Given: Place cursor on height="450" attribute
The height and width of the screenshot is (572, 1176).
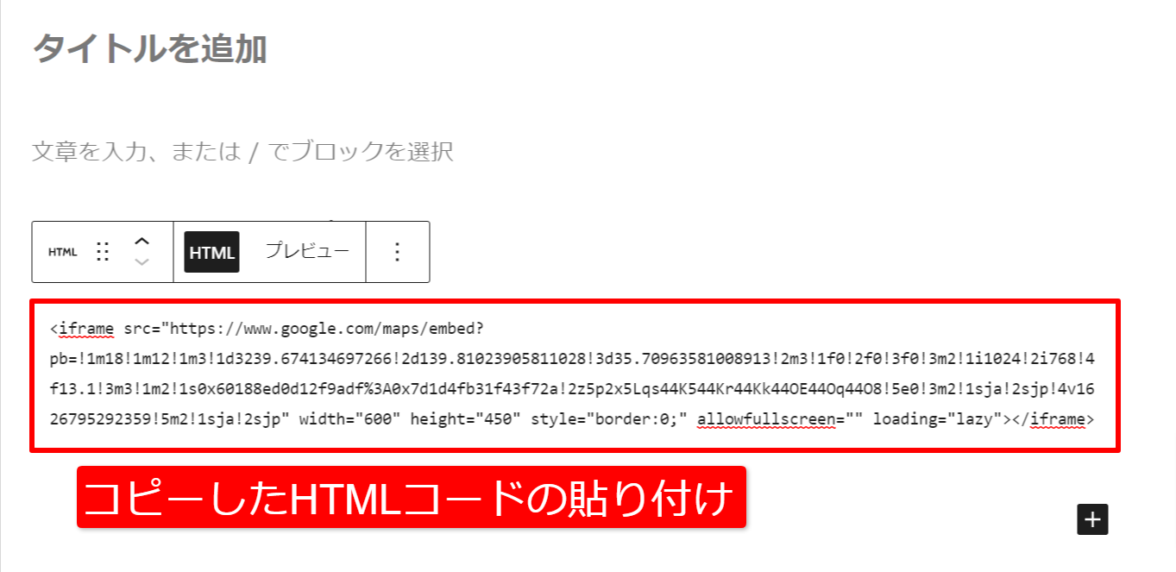Looking at the screenshot, I should (x=466, y=420).
